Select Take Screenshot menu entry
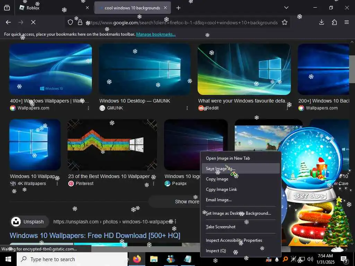The height and width of the screenshot is (266, 355). click(241, 227)
